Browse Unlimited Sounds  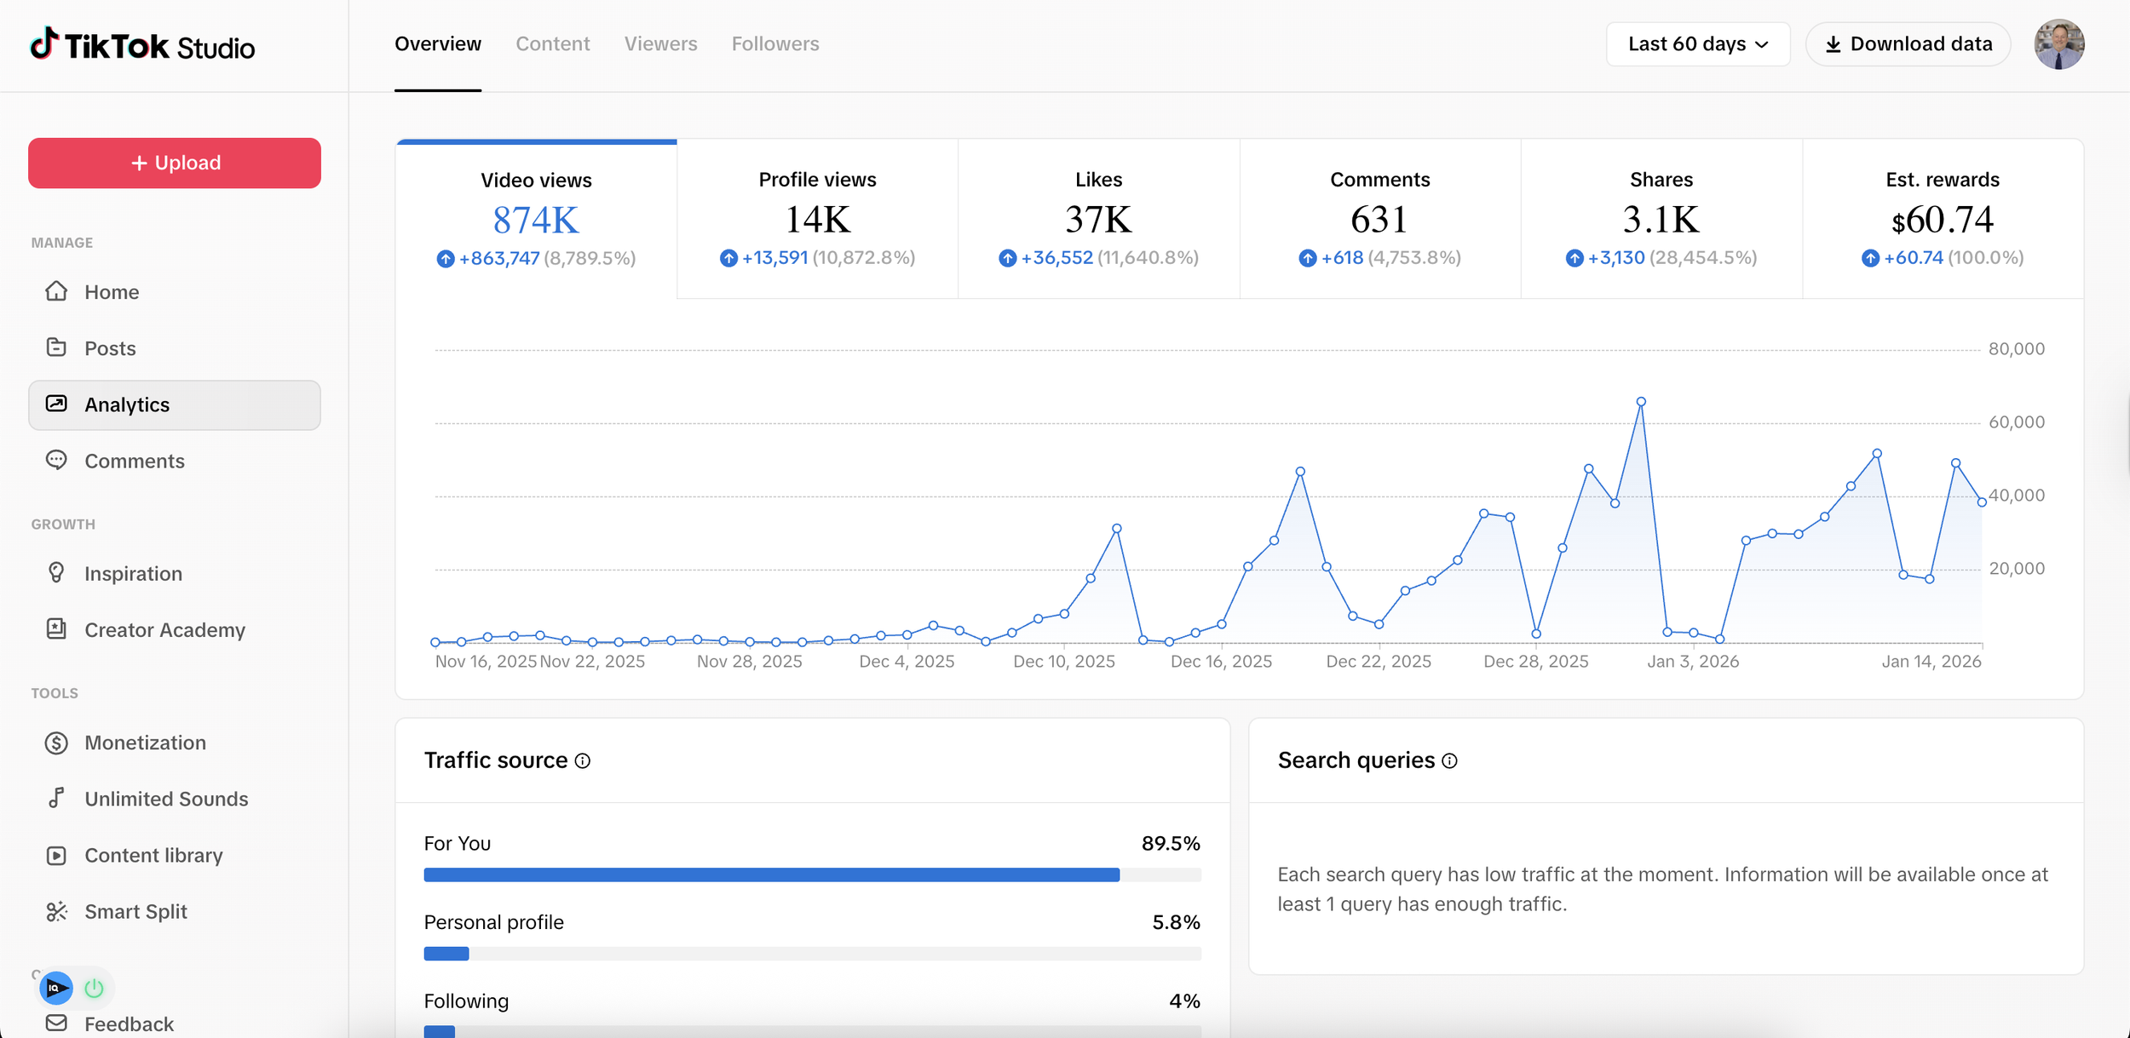(165, 799)
